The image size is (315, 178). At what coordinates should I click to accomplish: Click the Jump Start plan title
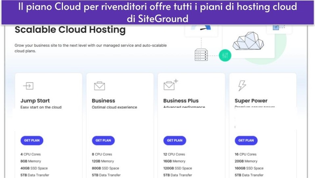point(35,101)
